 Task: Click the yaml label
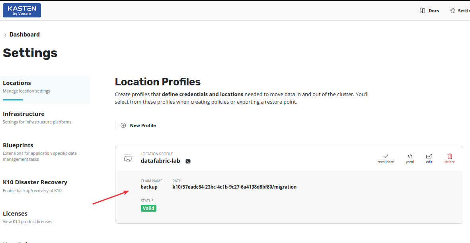click(410, 162)
